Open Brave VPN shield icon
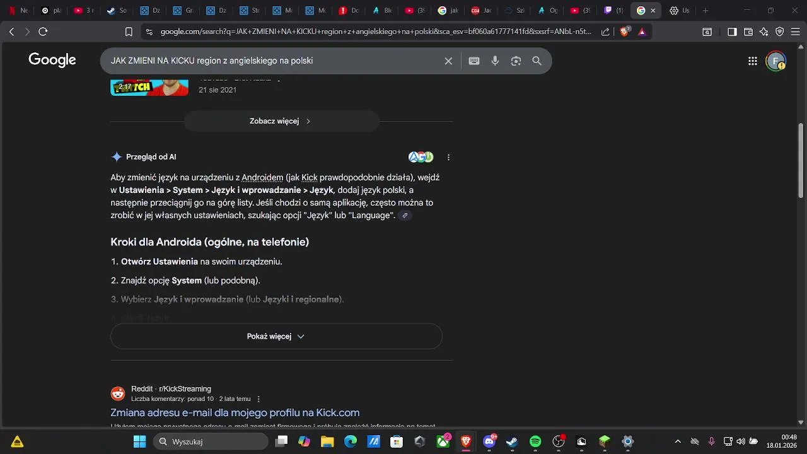807x454 pixels. pos(780,32)
